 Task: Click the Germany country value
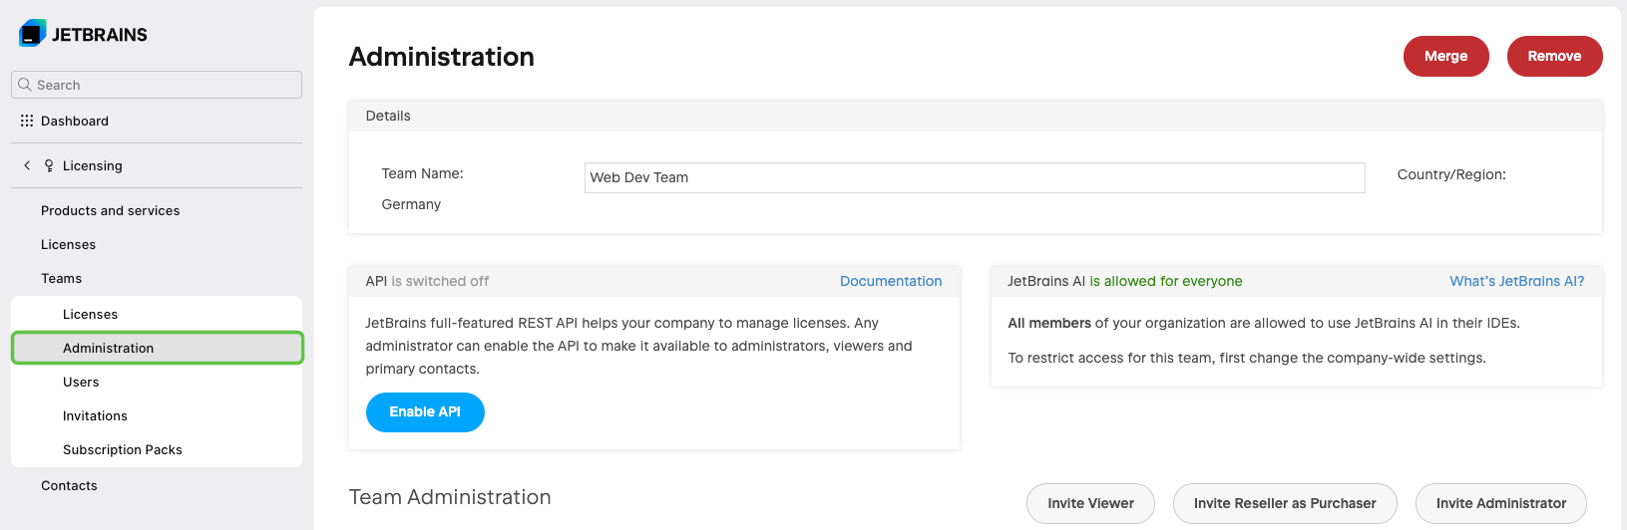[x=411, y=204]
